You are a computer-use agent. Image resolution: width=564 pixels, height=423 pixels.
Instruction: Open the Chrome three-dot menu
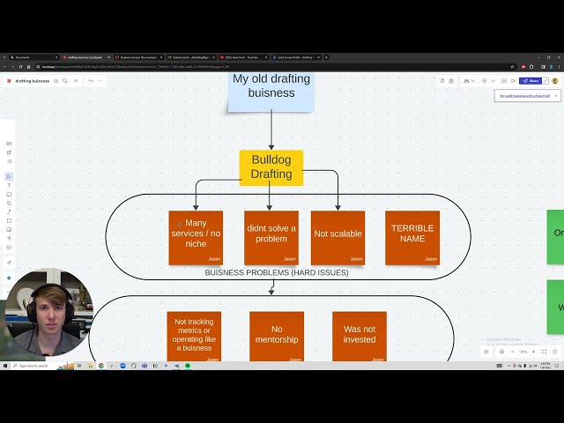[x=559, y=67]
